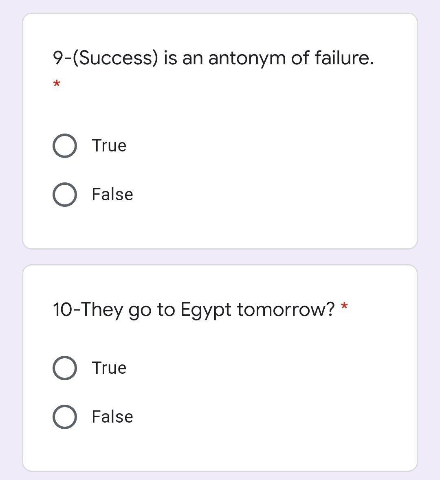The width and height of the screenshot is (440, 480).
Task: Click the False radio circle for question 10
Action: click(x=65, y=416)
